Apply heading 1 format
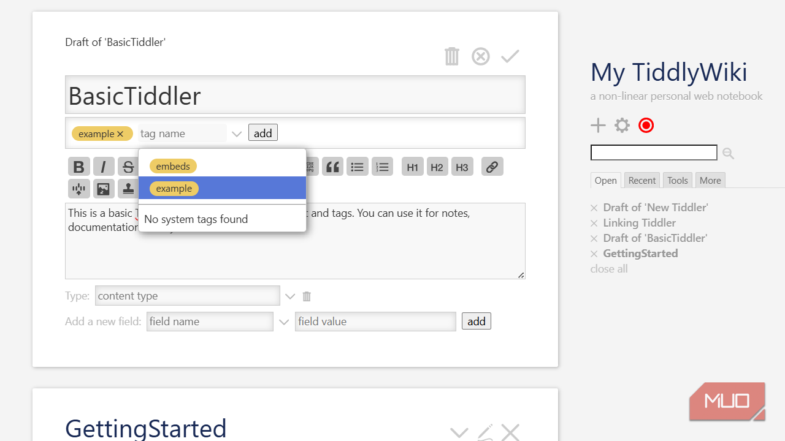785x441 pixels. (x=413, y=167)
